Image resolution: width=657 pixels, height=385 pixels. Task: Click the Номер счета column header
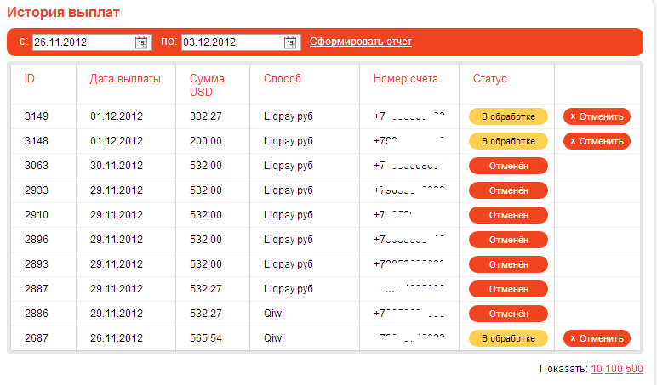point(406,79)
